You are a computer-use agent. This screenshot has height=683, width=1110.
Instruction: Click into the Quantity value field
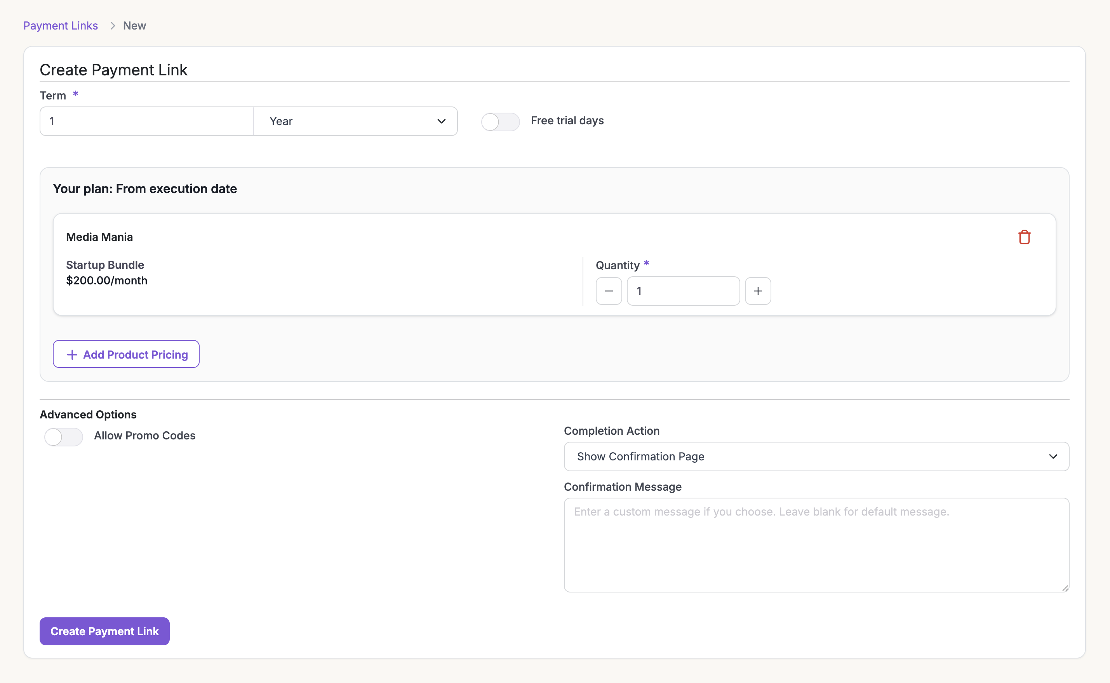pyautogui.click(x=683, y=291)
